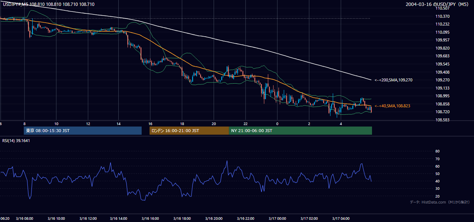Click the bottom time label 3/16 20:00

(214, 218)
